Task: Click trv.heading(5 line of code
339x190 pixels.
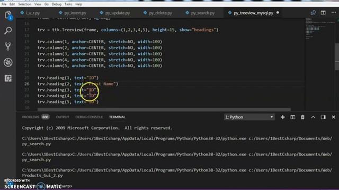Action: pyautogui.click(x=68, y=102)
